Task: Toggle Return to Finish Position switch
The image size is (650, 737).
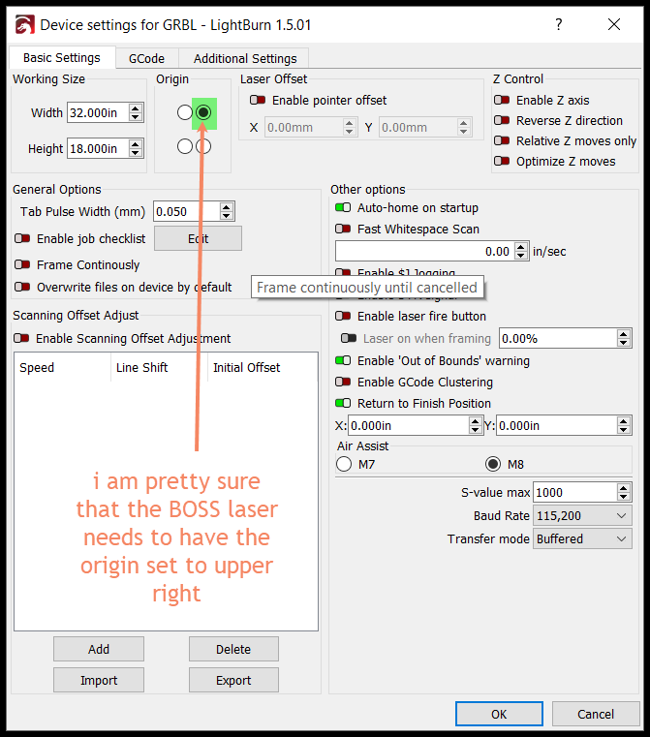Action: pyautogui.click(x=343, y=403)
